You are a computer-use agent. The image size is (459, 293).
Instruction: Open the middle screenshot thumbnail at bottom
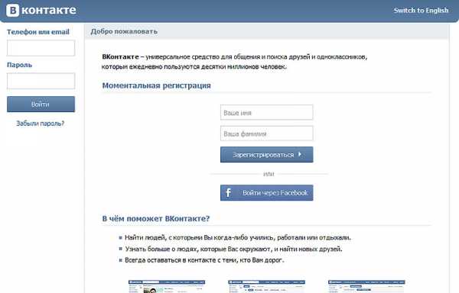click(267, 286)
